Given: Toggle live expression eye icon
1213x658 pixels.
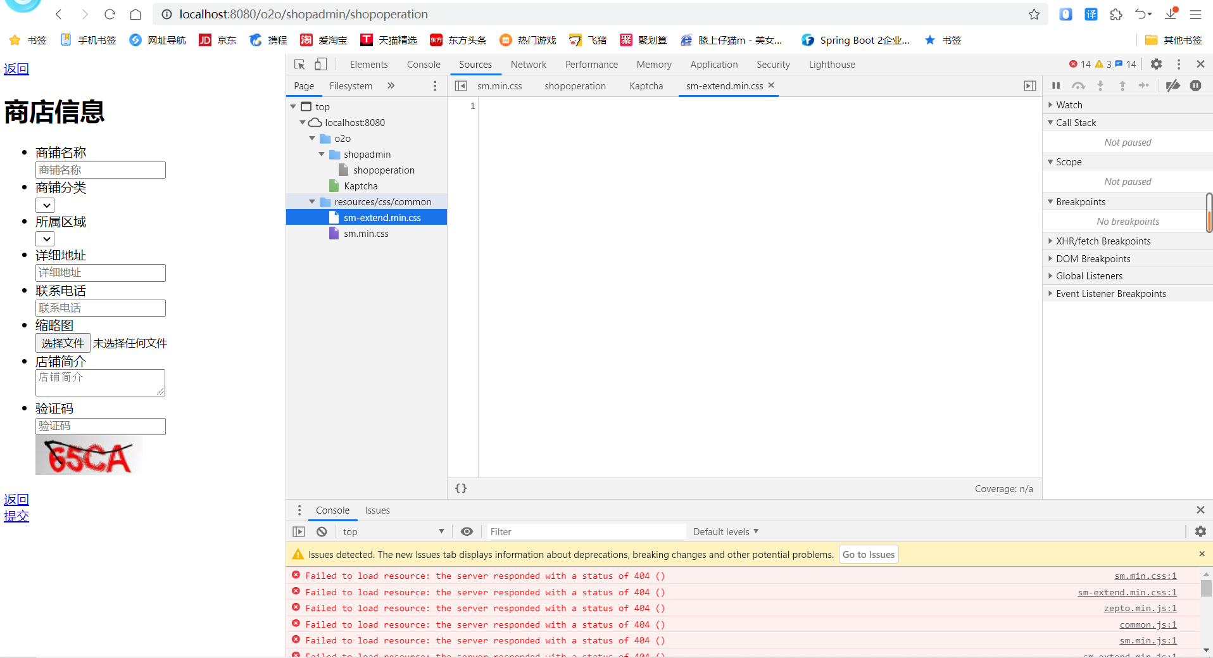Looking at the screenshot, I should (467, 532).
